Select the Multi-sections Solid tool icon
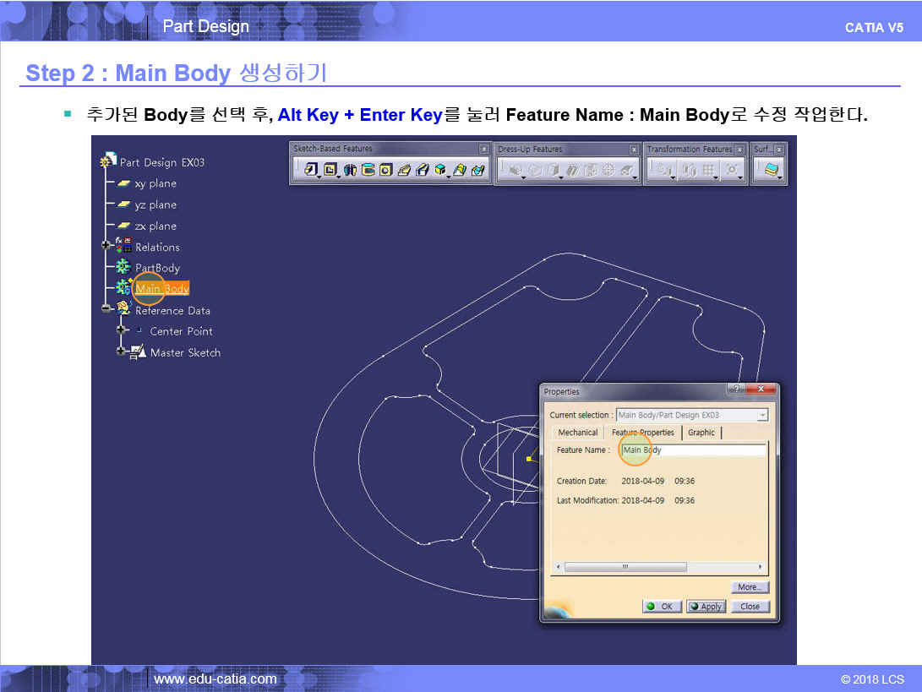This screenshot has width=922, height=692. pos(460,170)
